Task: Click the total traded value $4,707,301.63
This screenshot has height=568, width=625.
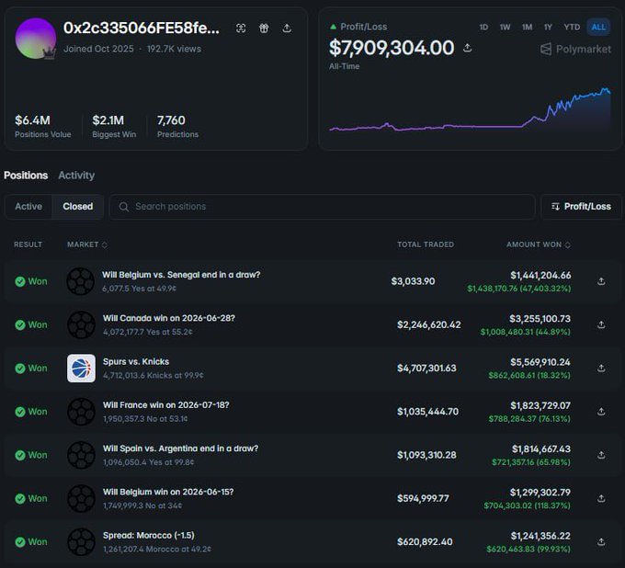Action: (426, 369)
